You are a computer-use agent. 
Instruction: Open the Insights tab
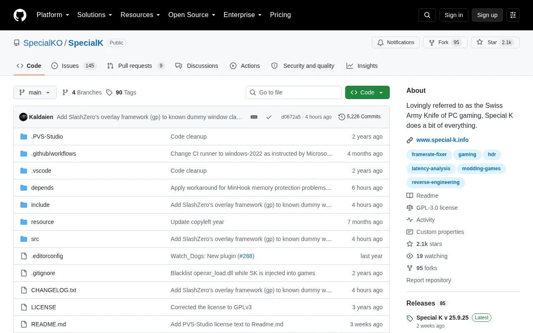(x=362, y=66)
